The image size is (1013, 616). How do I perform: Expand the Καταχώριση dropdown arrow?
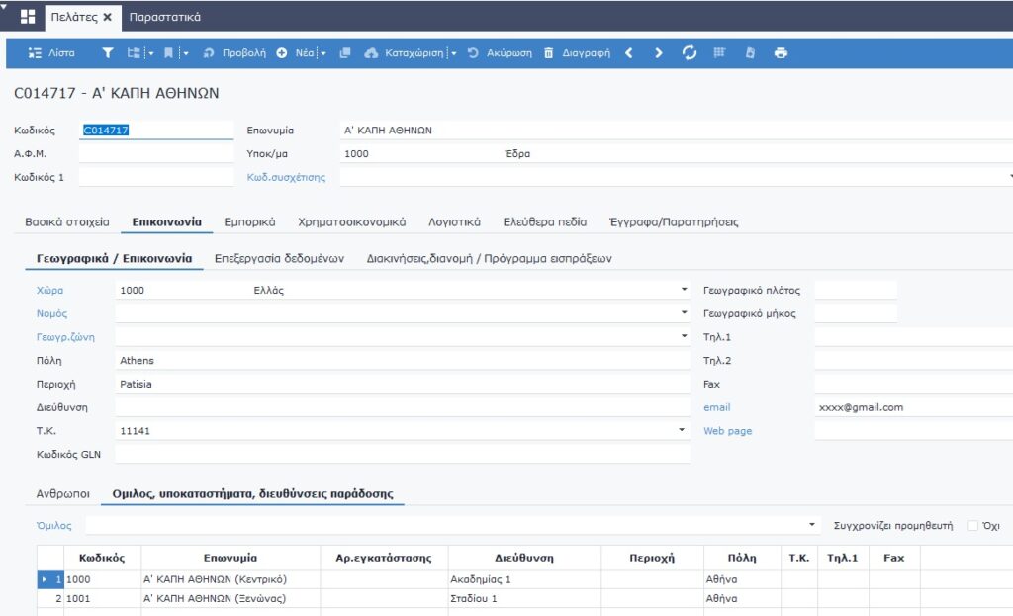point(453,53)
